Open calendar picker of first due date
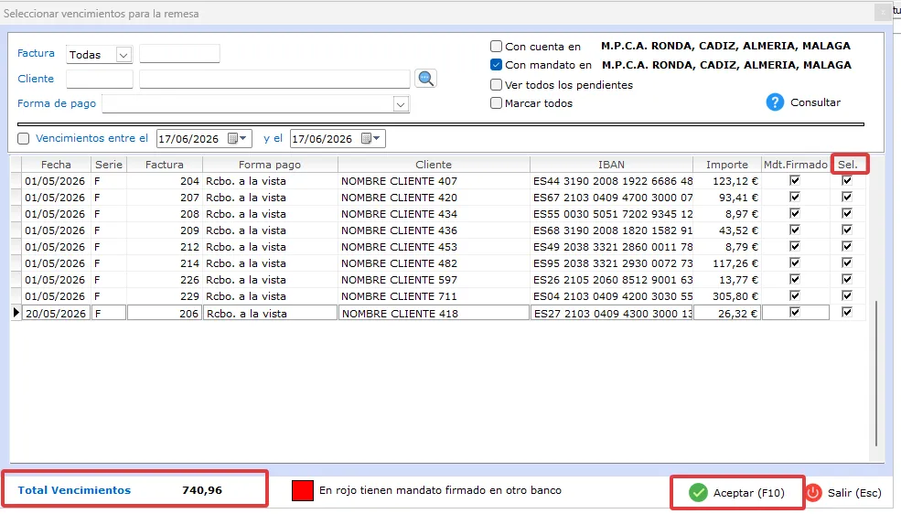Screen dimensions: 901x514 [237, 138]
